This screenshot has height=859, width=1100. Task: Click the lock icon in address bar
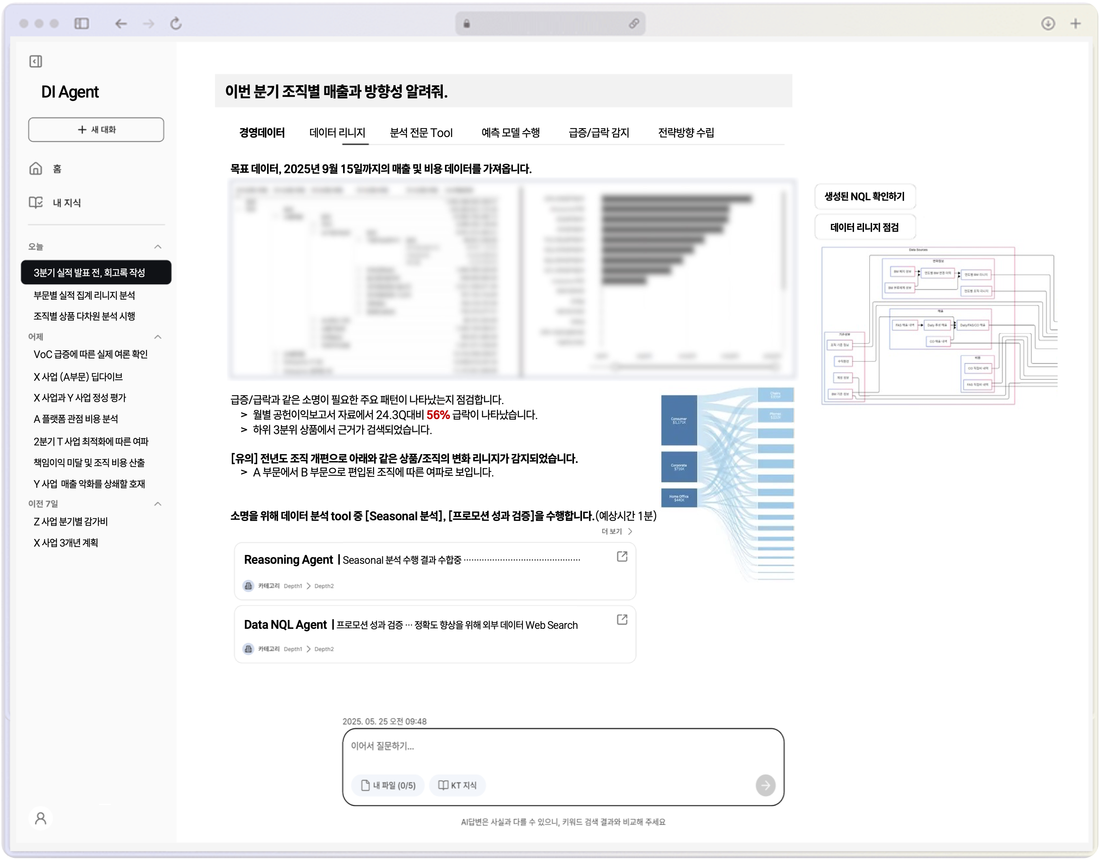click(x=467, y=24)
